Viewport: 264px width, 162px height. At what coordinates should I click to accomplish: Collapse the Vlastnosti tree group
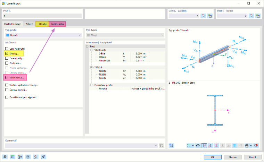pos(91,50)
